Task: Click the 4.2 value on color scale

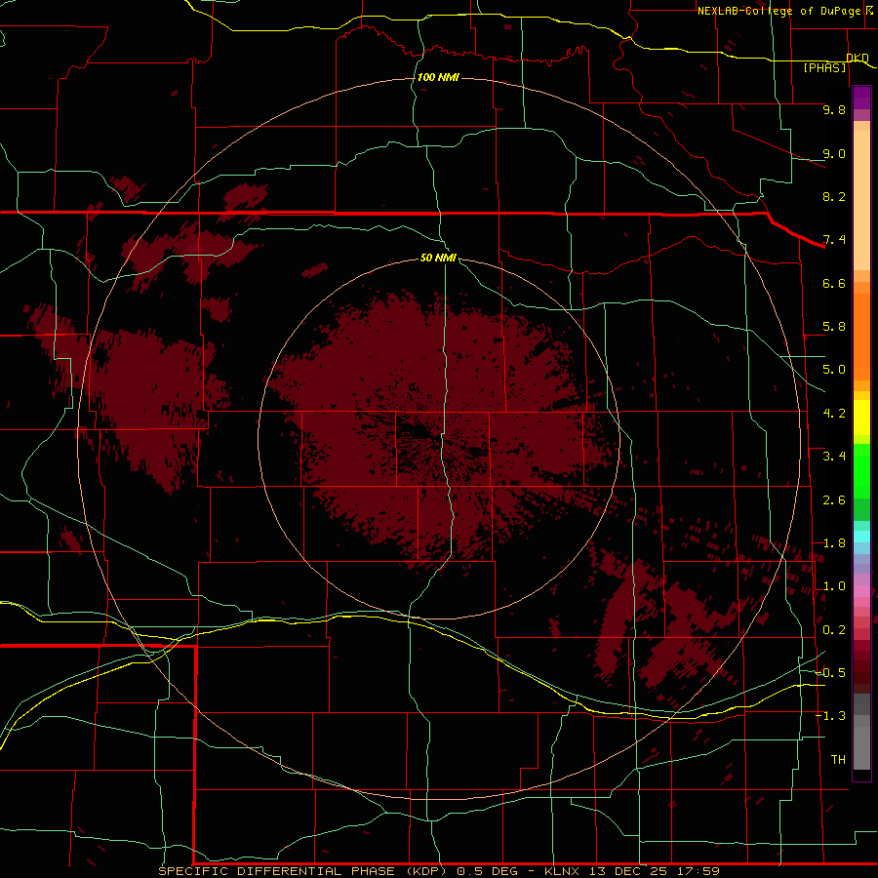Action: tap(834, 414)
